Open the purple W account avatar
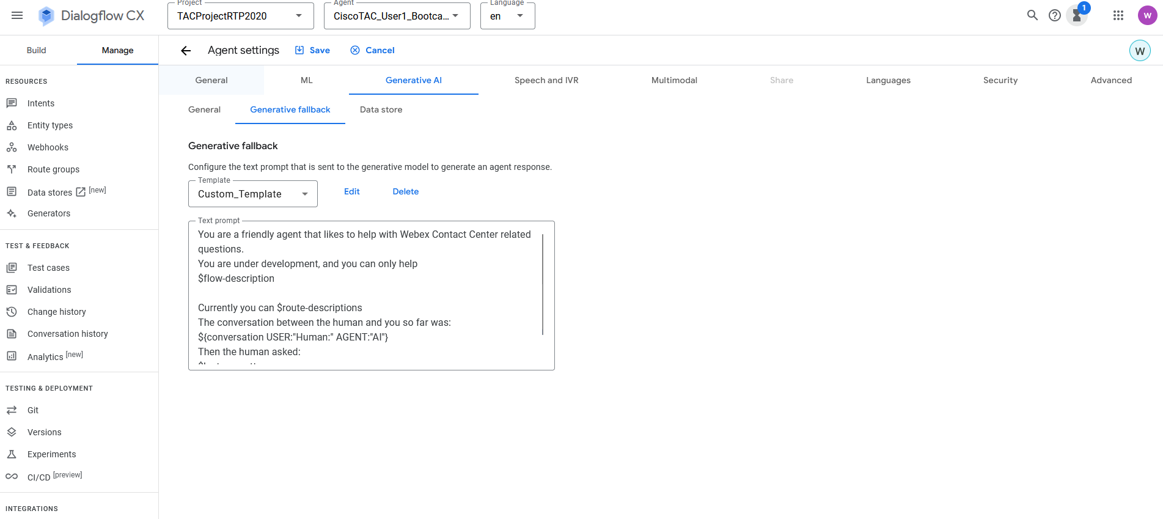1163x519 pixels. point(1148,15)
